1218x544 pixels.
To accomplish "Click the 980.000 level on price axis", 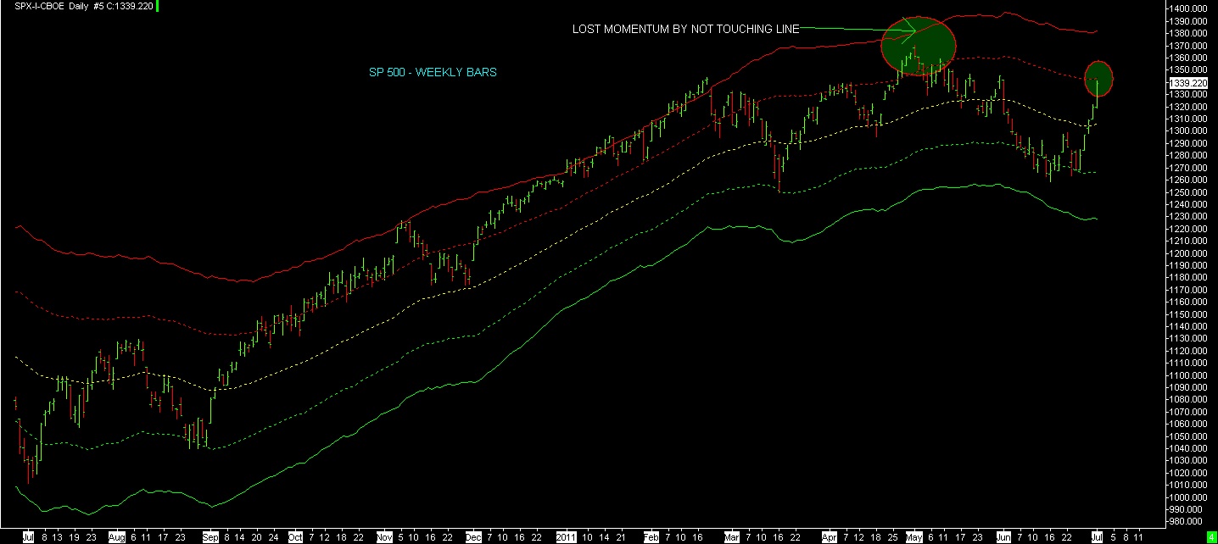I will tap(1187, 521).
